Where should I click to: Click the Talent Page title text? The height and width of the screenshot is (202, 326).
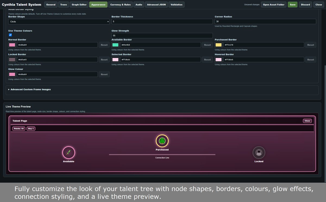click(x=20, y=121)
